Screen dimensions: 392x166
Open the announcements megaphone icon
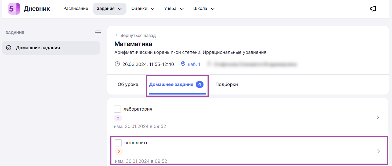(x=373, y=9)
